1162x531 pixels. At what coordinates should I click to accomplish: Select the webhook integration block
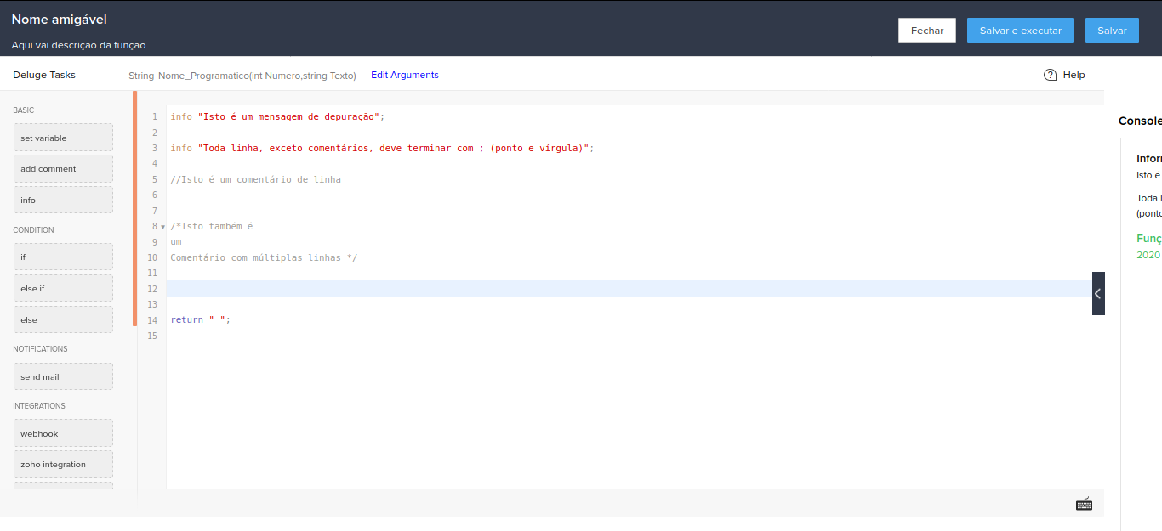[63, 433]
